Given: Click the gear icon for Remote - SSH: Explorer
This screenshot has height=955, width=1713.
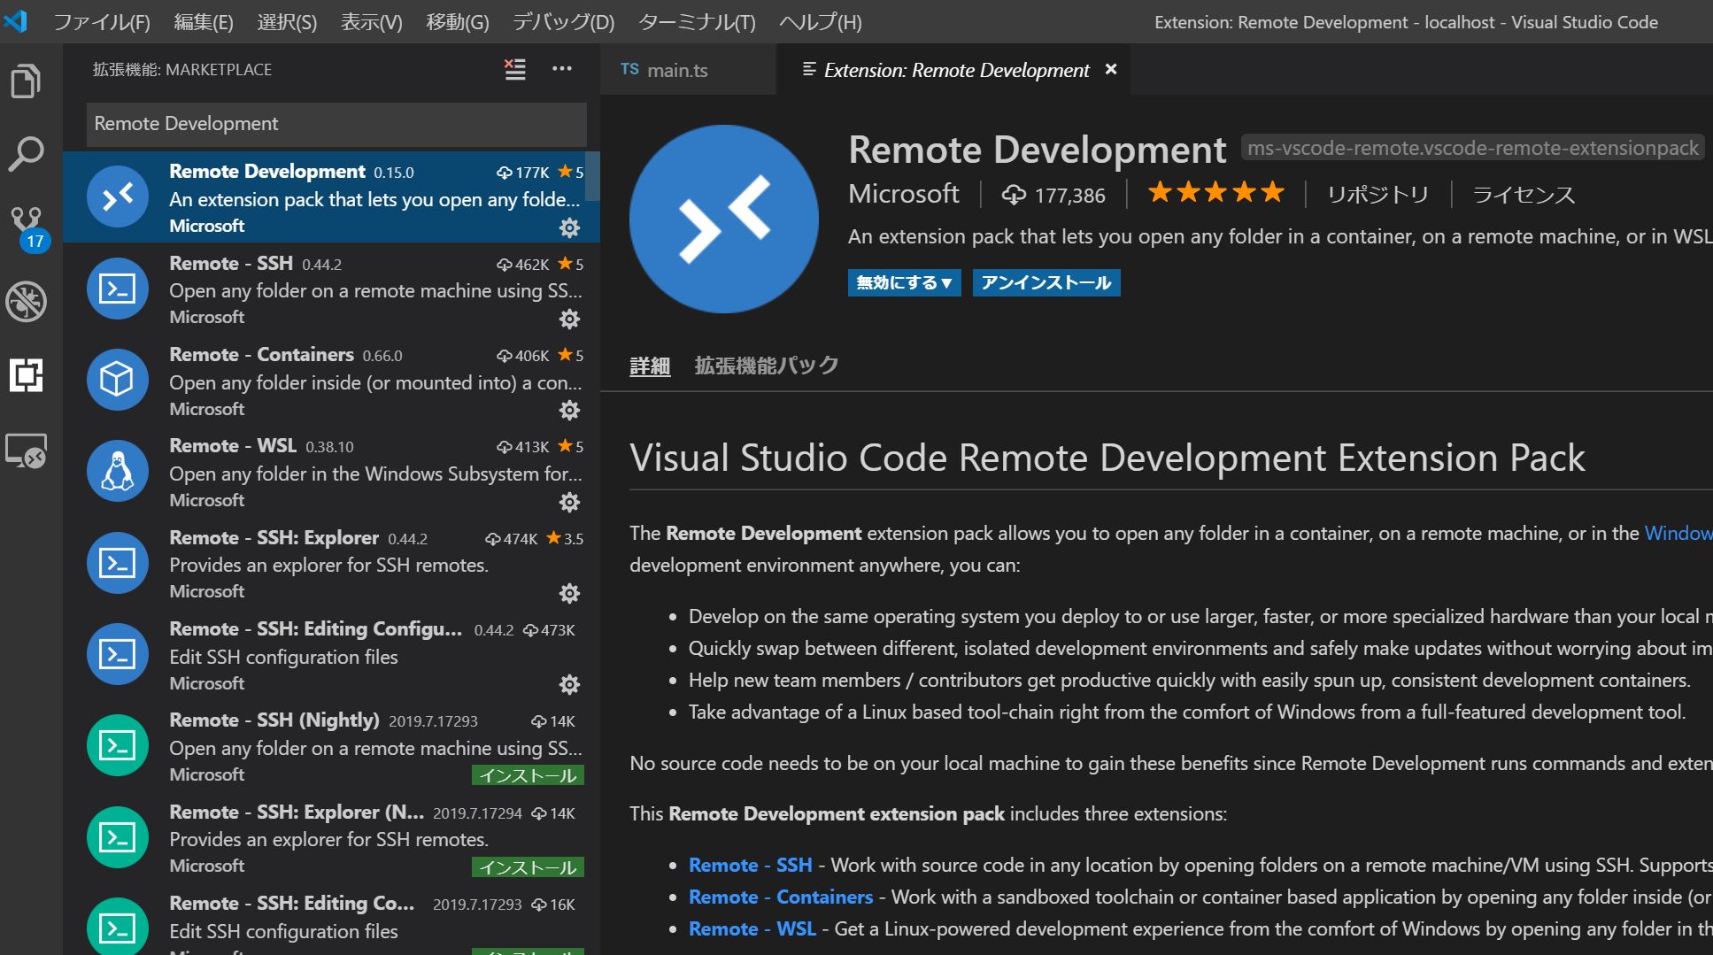Looking at the screenshot, I should point(569,593).
